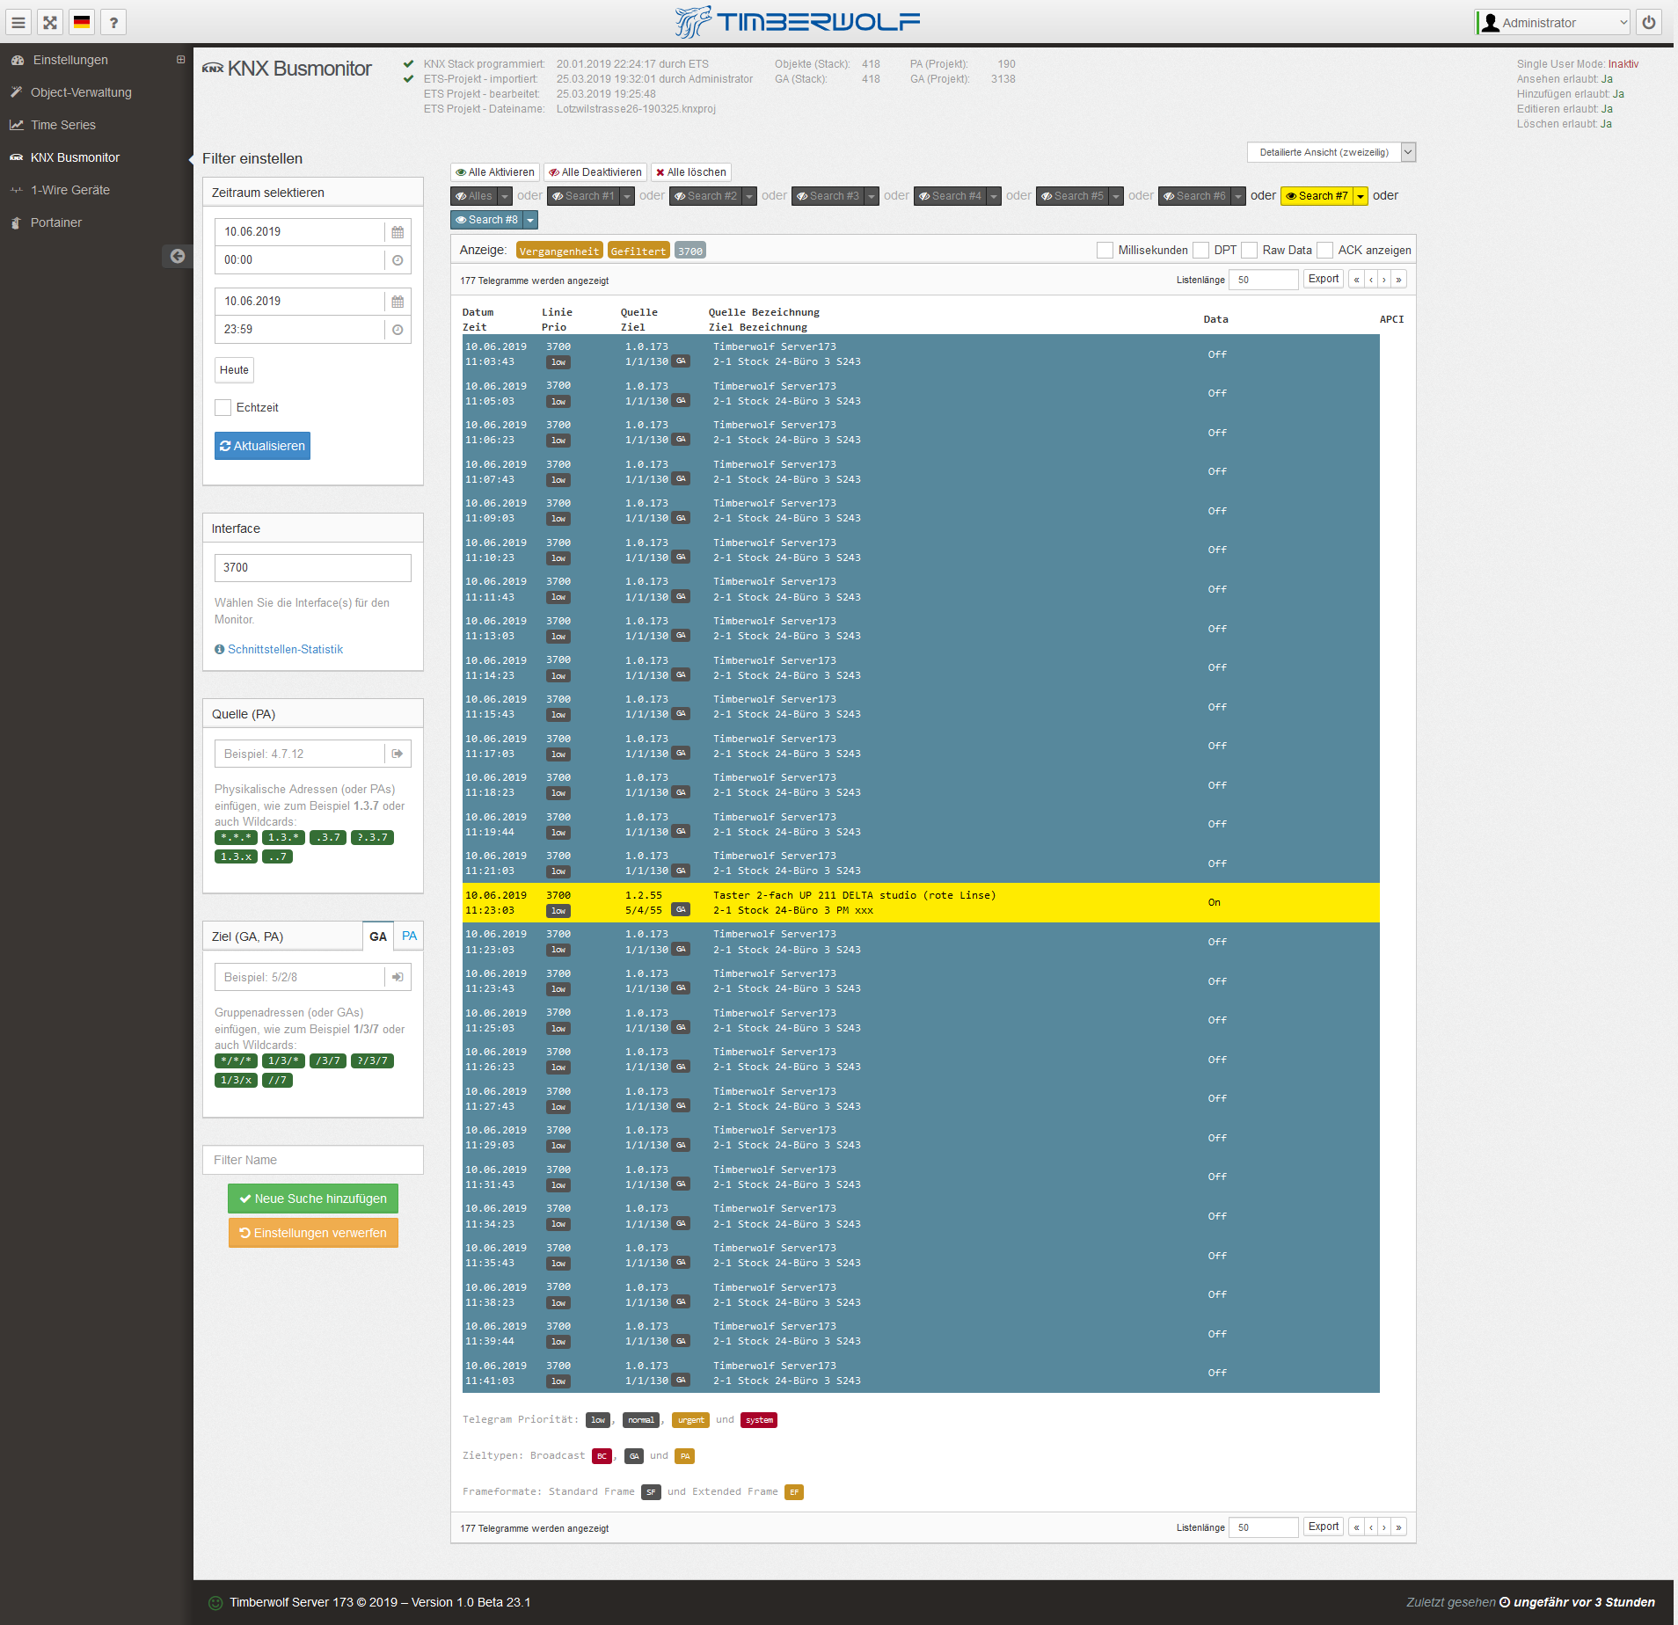This screenshot has height=1625, width=1678.
Task: Click destination GA insert icon
Action: click(398, 977)
